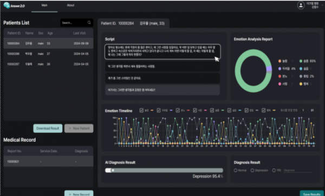Uncheck the yellow emotion checkbox in Emotion Timeline
The image size is (325, 196).
pos(263,110)
